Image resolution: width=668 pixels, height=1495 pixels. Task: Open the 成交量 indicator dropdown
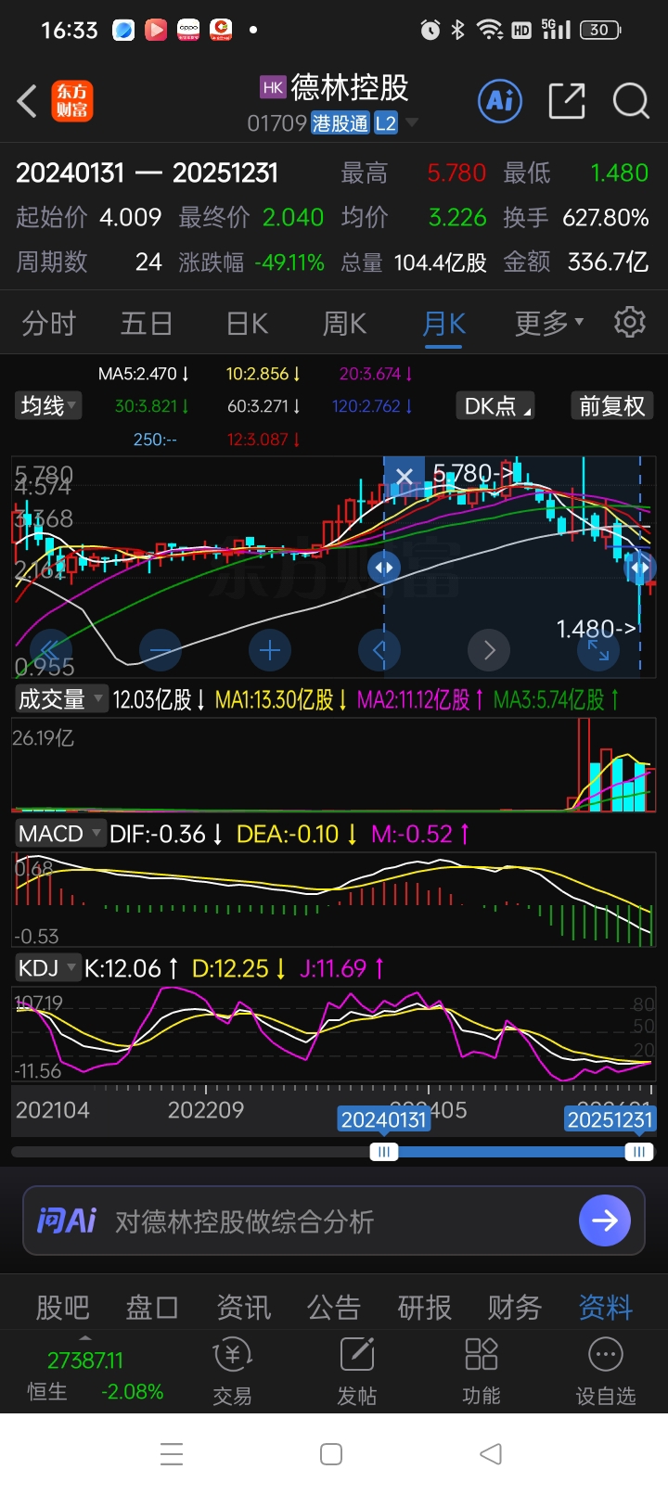click(x=60, y=699)
